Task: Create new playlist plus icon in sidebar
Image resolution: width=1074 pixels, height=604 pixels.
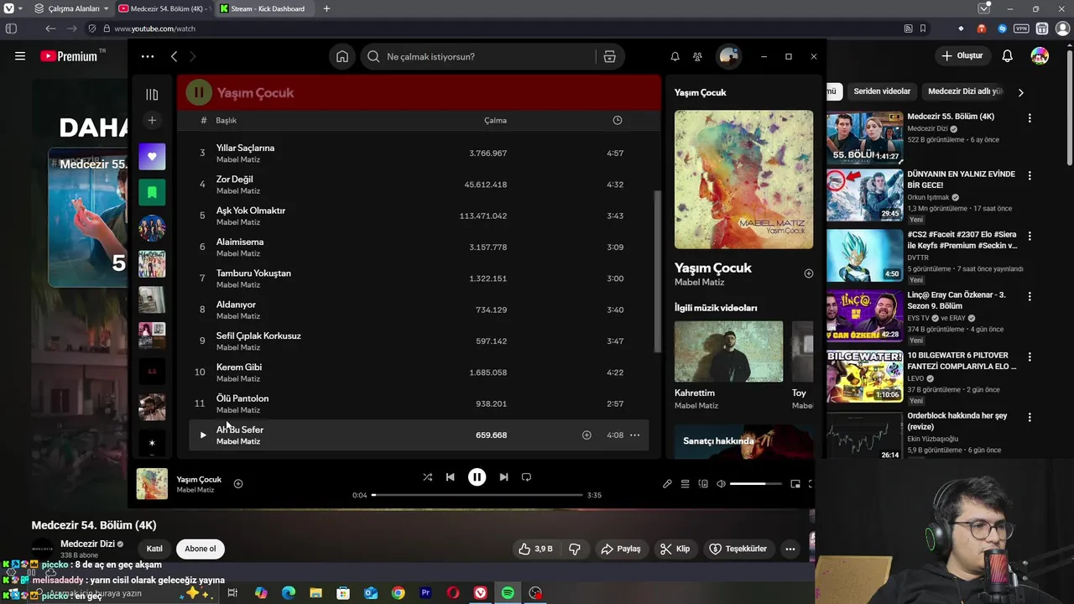Action: pyautogui.click(x=152, y=120)
